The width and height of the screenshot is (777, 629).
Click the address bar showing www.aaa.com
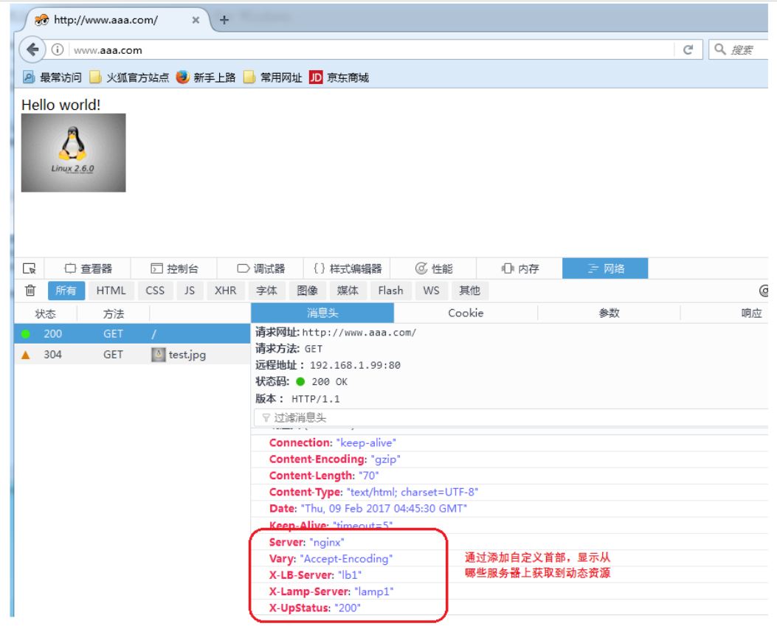(x=372, y=49)
